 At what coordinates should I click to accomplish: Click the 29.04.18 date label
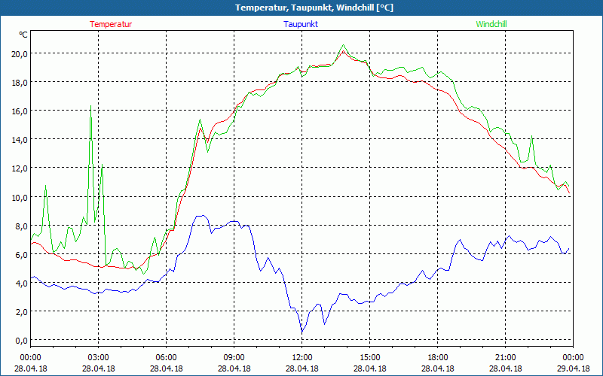coord(573,368)
